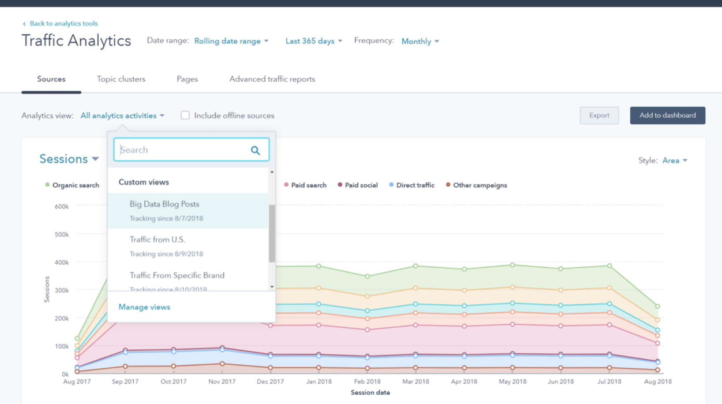Click the magnifier icon in the search box
Viewport: 722px width, 404px height.
tap(255, 150)
